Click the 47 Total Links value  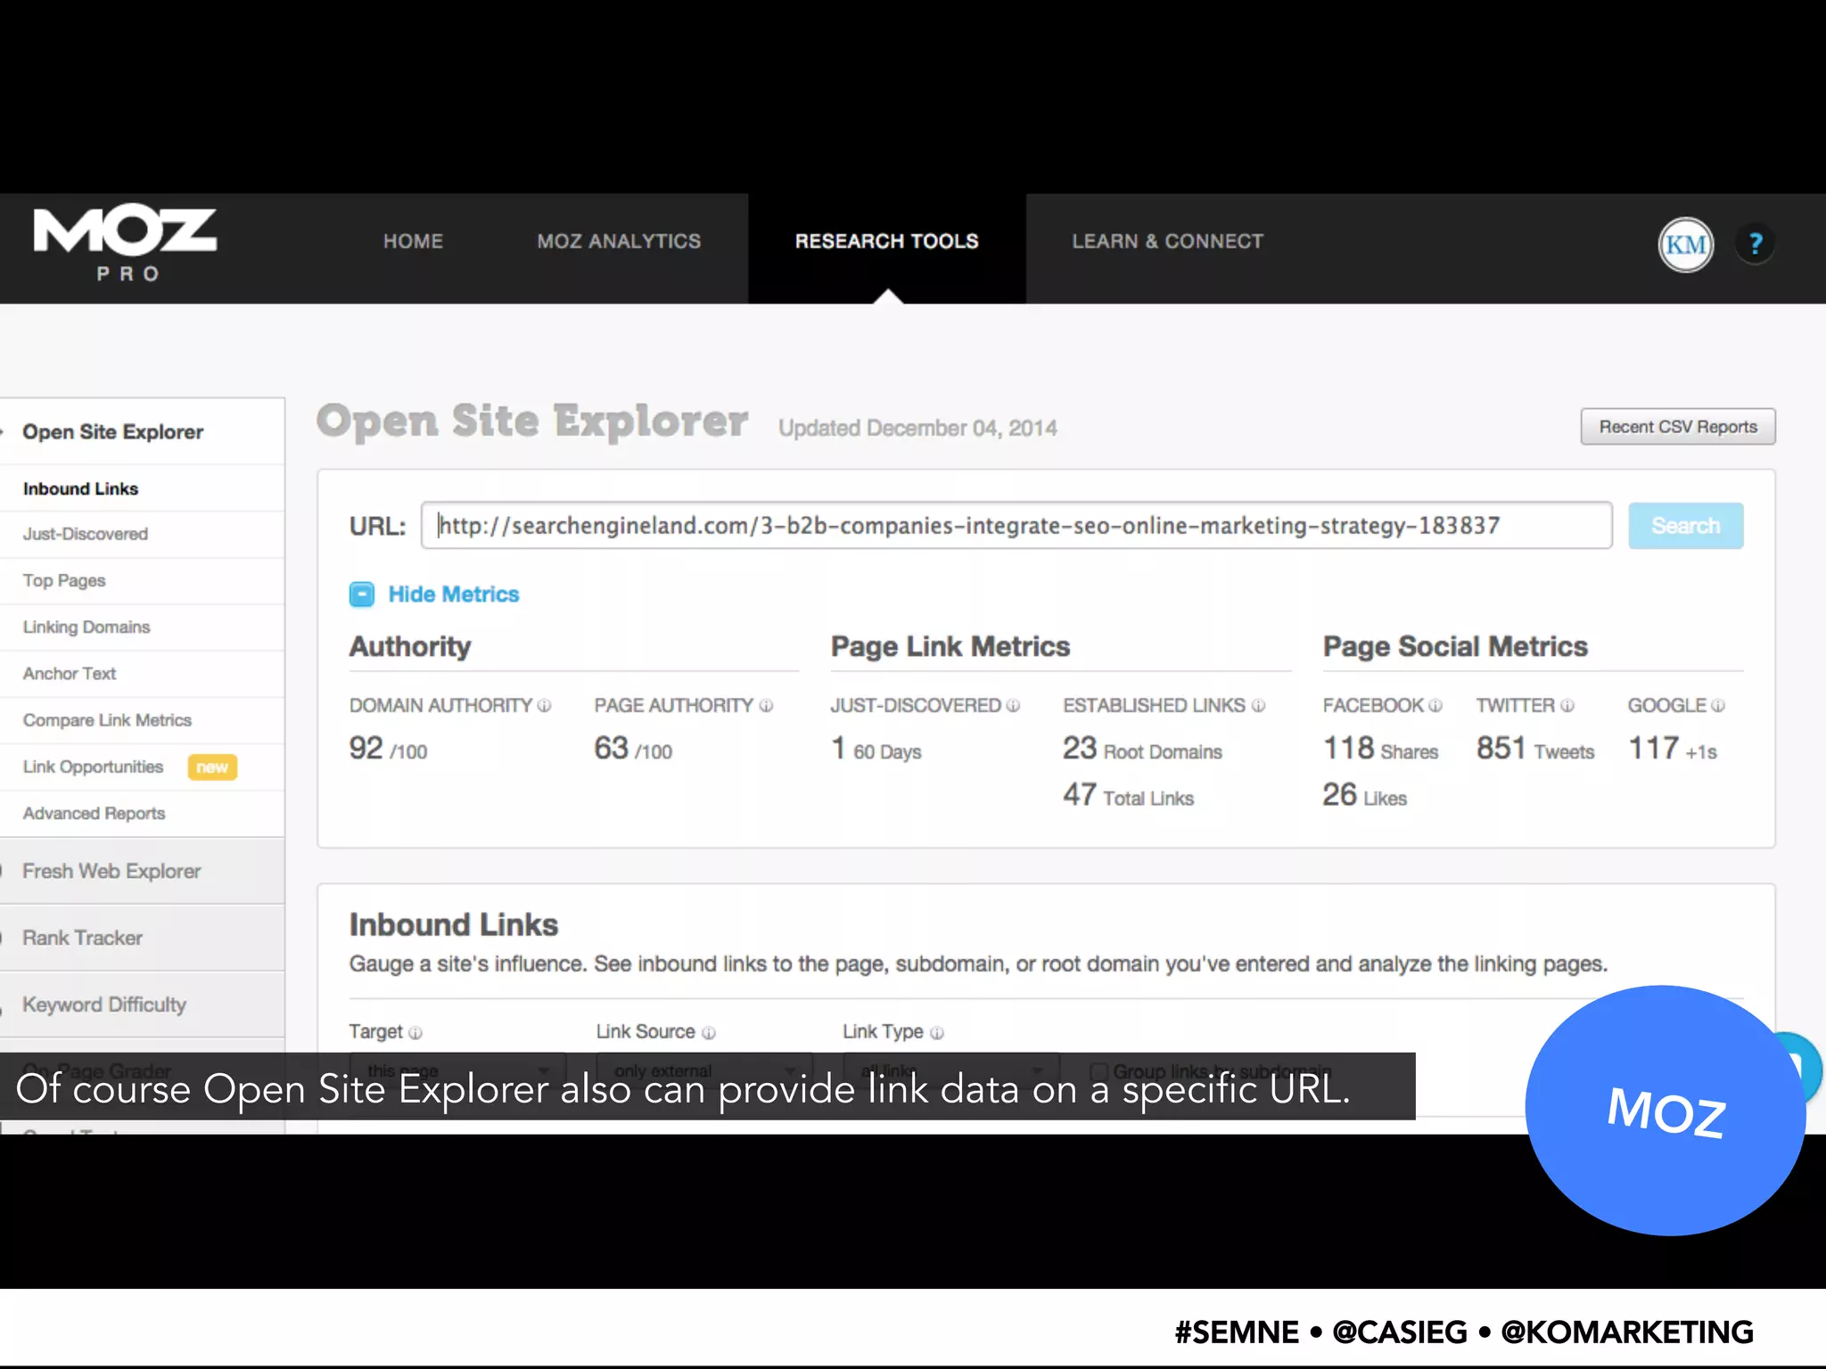1128,795
